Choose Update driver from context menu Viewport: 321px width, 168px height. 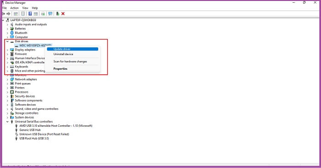pos(72,49)
